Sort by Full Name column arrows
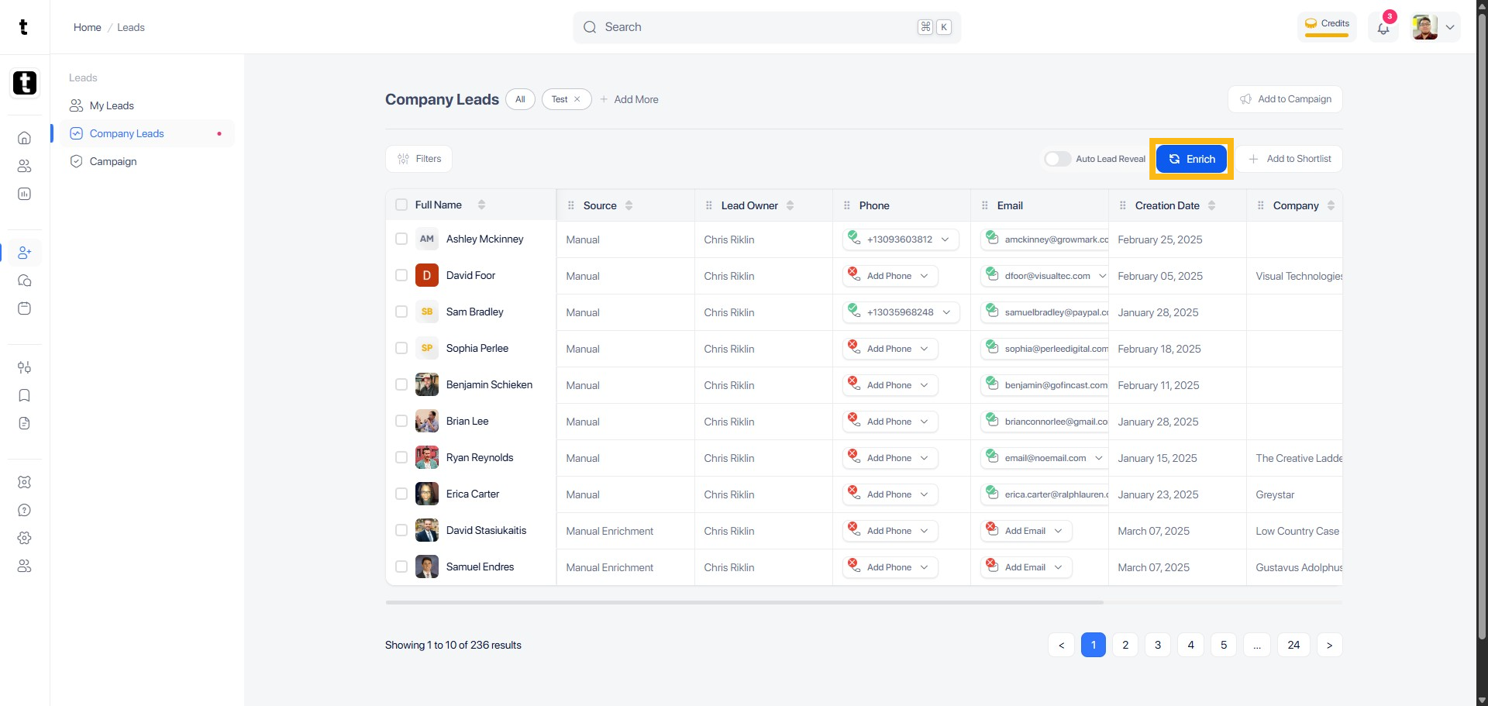The width and height of the screenshot is (1488, 706). click(x=481, y=205)
